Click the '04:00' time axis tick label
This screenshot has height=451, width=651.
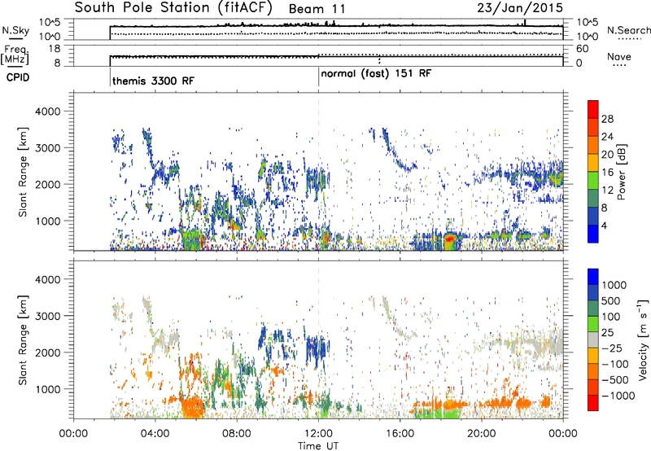155,434
